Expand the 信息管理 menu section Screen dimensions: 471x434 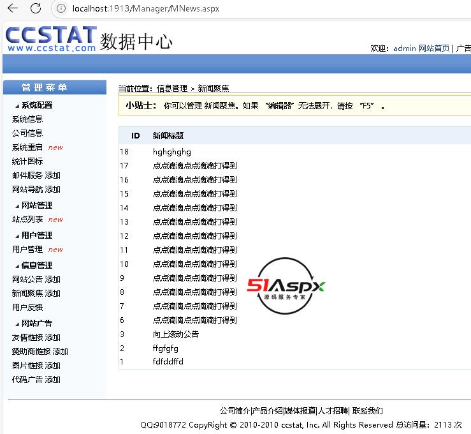[17, 266]
